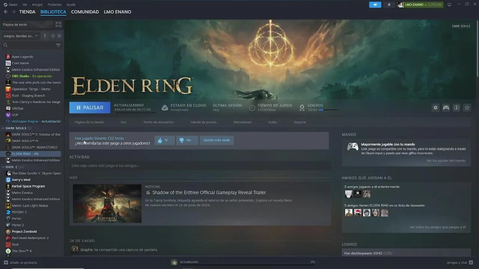This screenshot has height=269, width=479.
Task: Click the page's vertical scrollbar on the right
Action: 478,49
